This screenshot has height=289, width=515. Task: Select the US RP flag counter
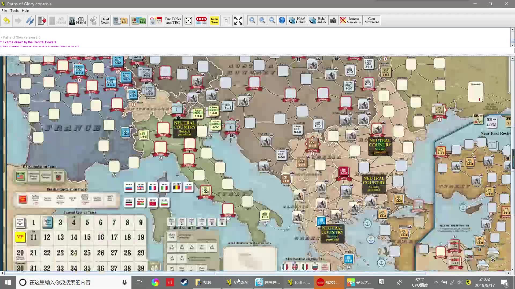click(189, 187)
